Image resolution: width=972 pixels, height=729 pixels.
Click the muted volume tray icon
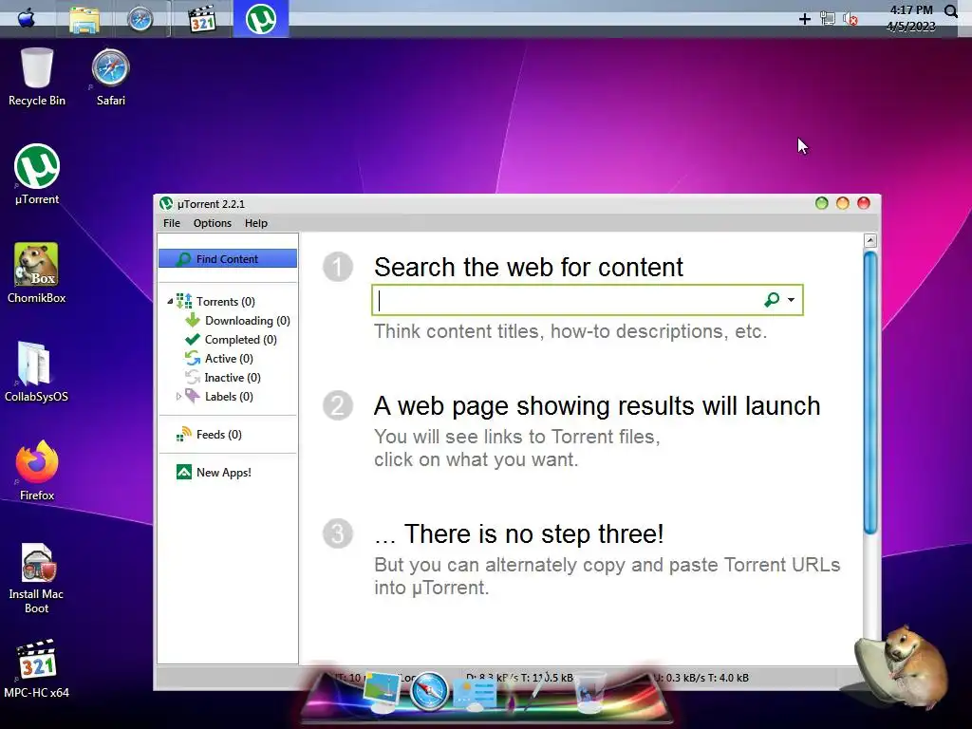click(x=850, y=19)
